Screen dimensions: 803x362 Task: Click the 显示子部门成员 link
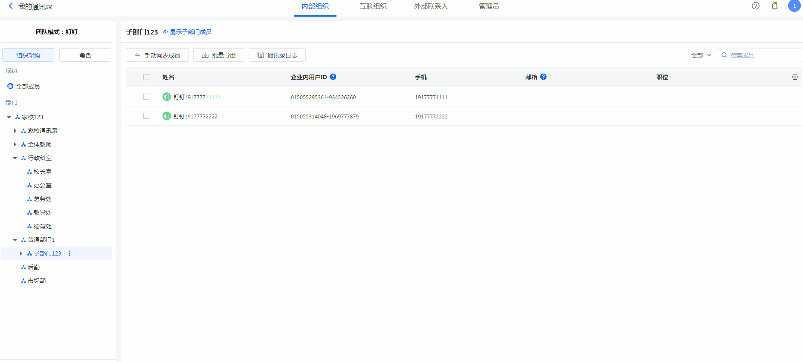(190, 32)
